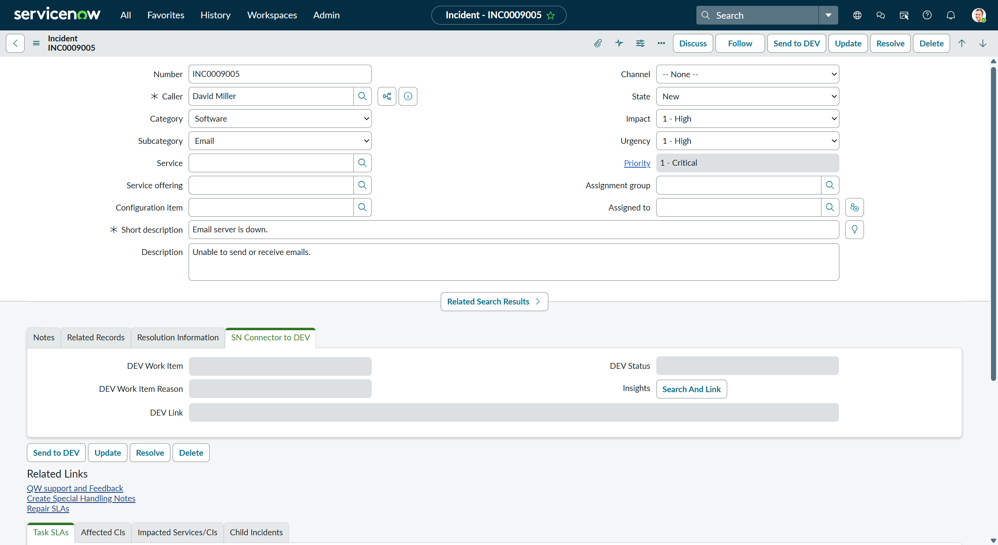The image size is (998, 545).
Task: Switch to the Related Records tab
Action: 95,337
